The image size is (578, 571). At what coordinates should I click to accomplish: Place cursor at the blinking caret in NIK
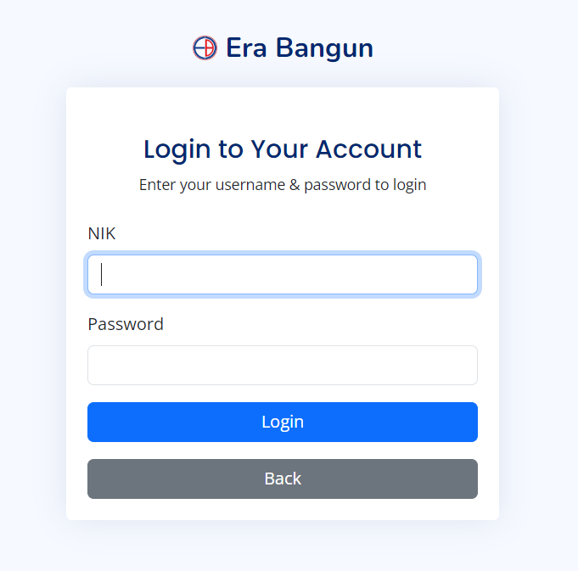coord(101,274)
